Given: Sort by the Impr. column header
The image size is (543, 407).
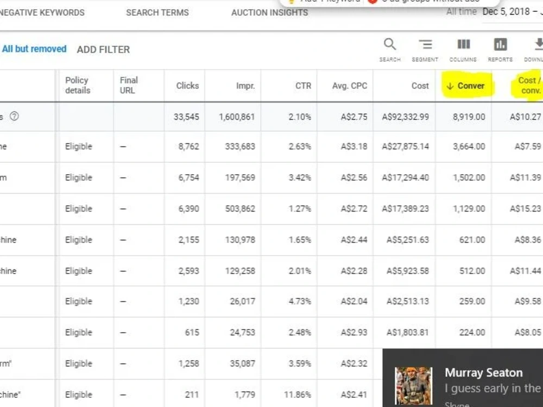Looking at the screenshot, I should pyautogui.click(x=245, y=86).
